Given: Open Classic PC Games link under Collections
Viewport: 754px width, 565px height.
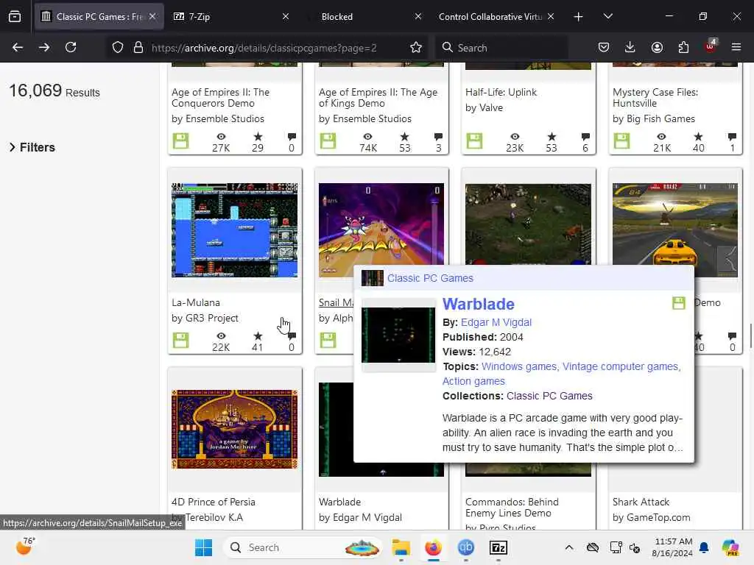Looking at the screenshot, I should 549,396.
